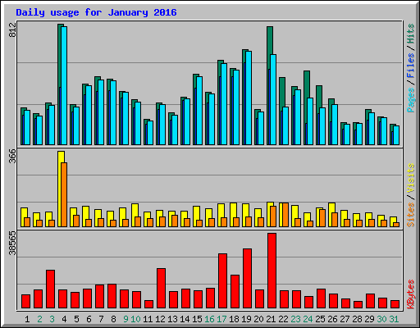Click day 17 on the x-axis
Viewport: 420px width, 328px height.
click(x=221, y=319)
